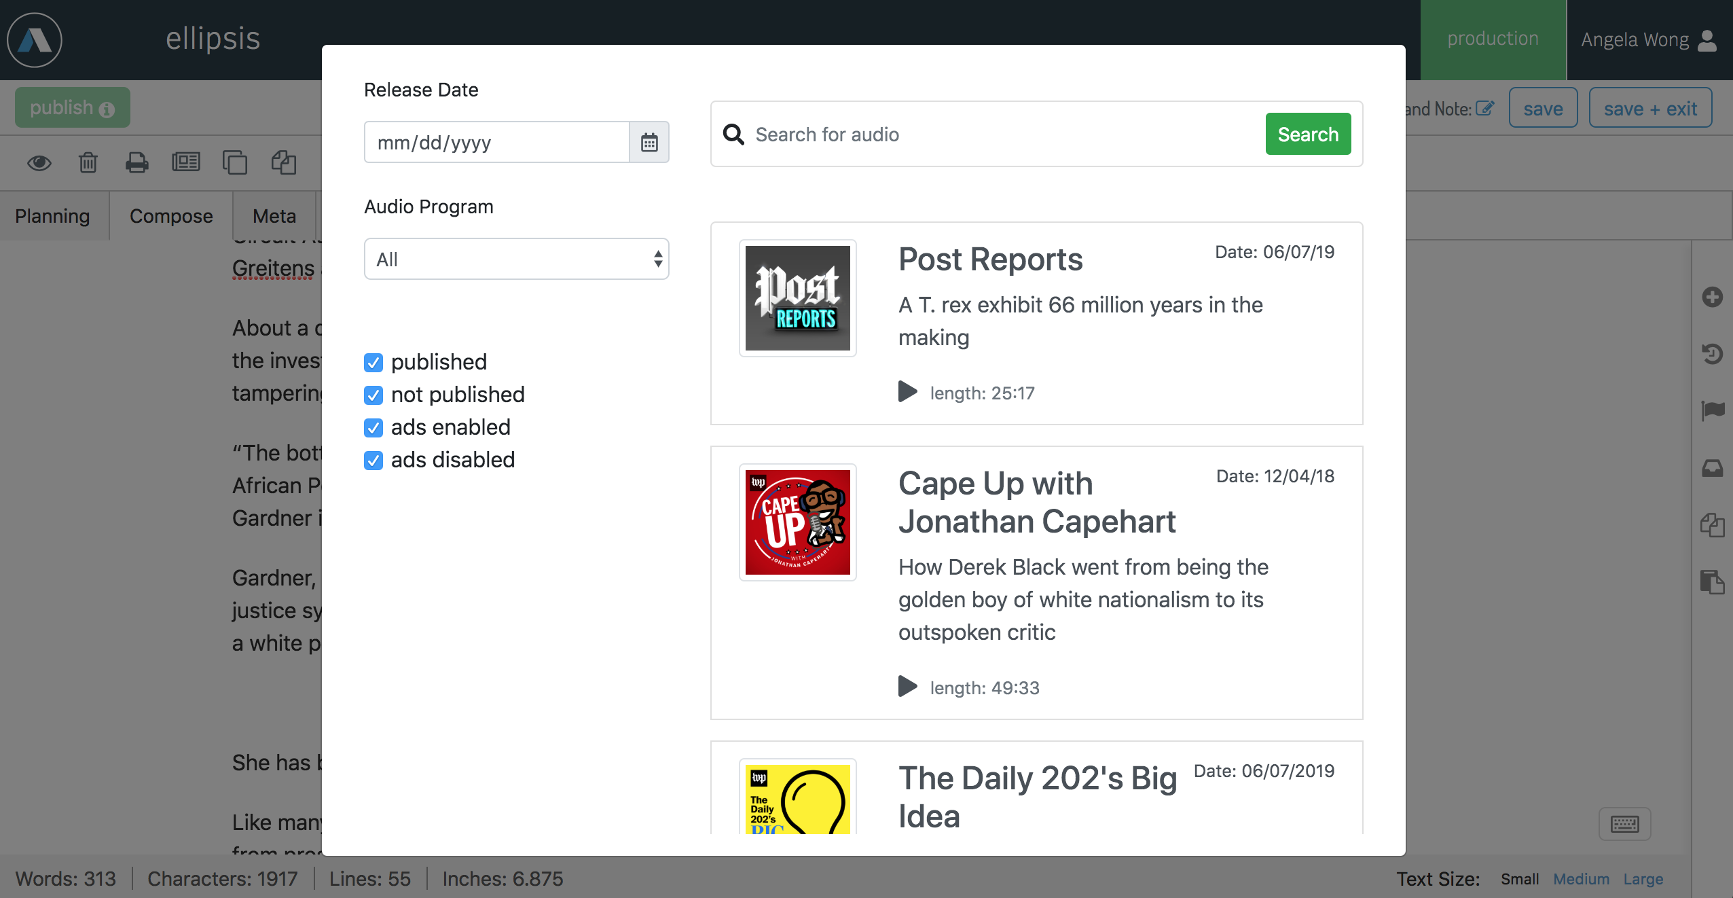Click the Release Date input field

tap(497, 142)
